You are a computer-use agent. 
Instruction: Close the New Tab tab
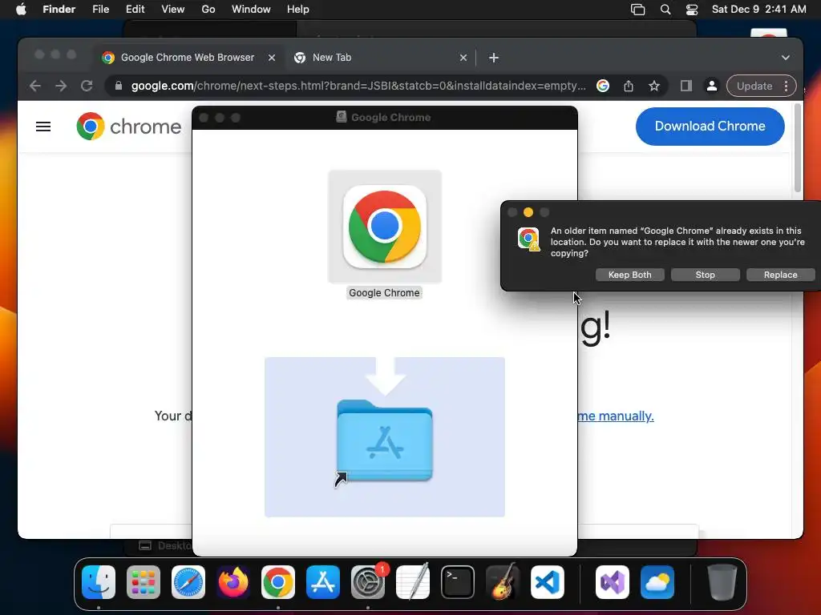(463, 58)
